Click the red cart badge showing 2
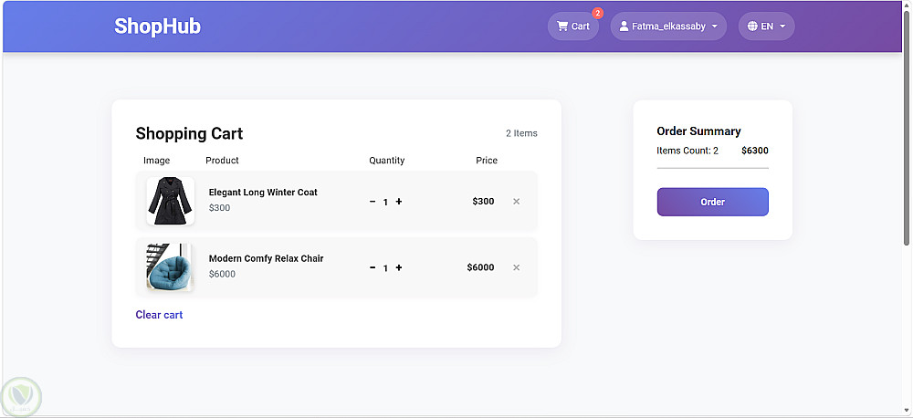 click(x=597, y=13)
